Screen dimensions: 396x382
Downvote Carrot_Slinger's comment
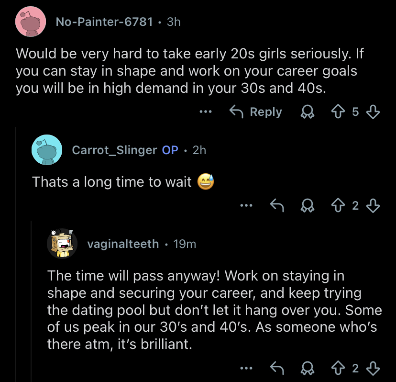coord(373,205)
